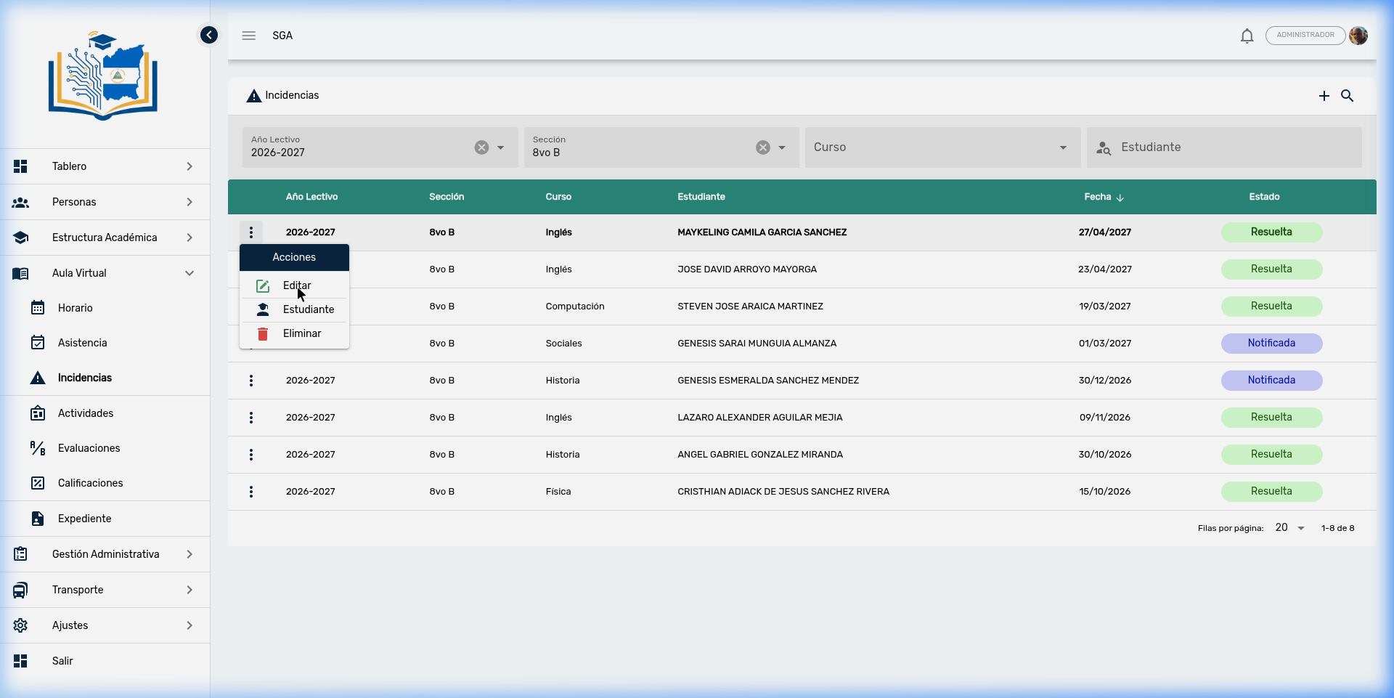Viewport: 1394px width, 698px height.
Task: Select Editar in the Acciones menu
Action: click(x=296, y=285)
